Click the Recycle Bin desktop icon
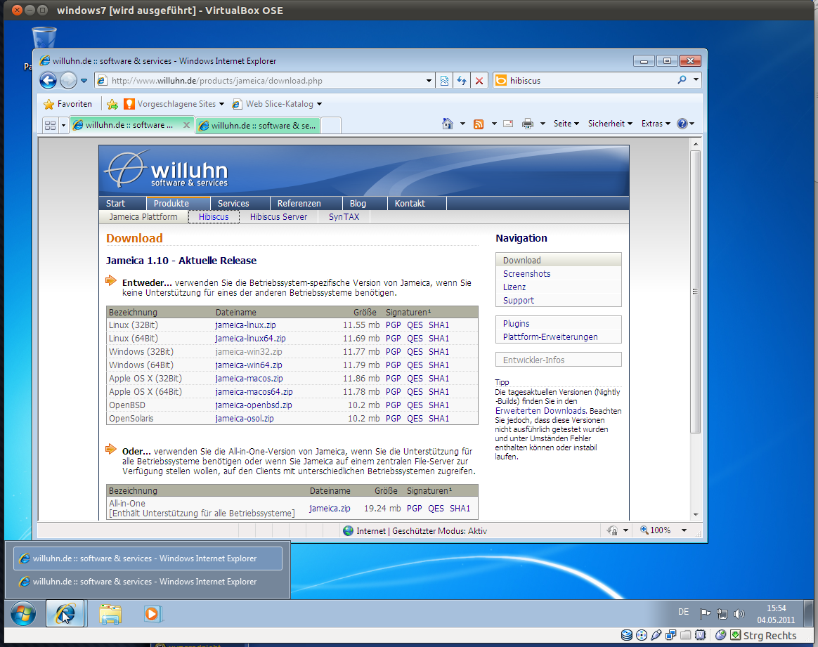The height and width of the screenshot is (647, 818). pyautogui.click(x=44, y=38)
